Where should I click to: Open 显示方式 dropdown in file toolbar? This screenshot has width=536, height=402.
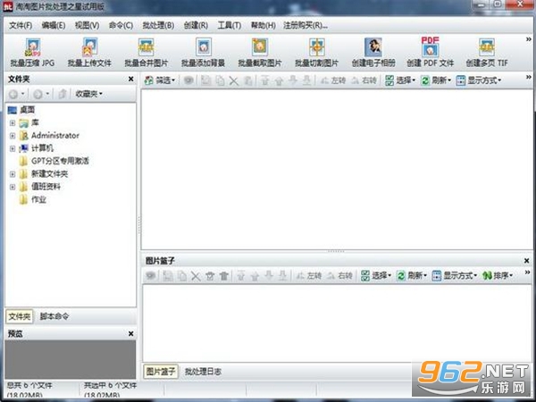[479, 80]
